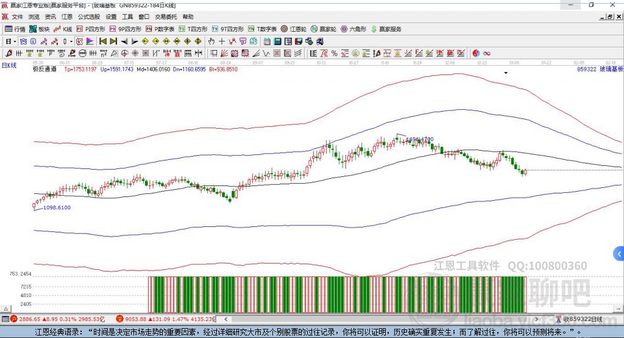Expand the candlestick style dropdown arrow

pos(71,41)
